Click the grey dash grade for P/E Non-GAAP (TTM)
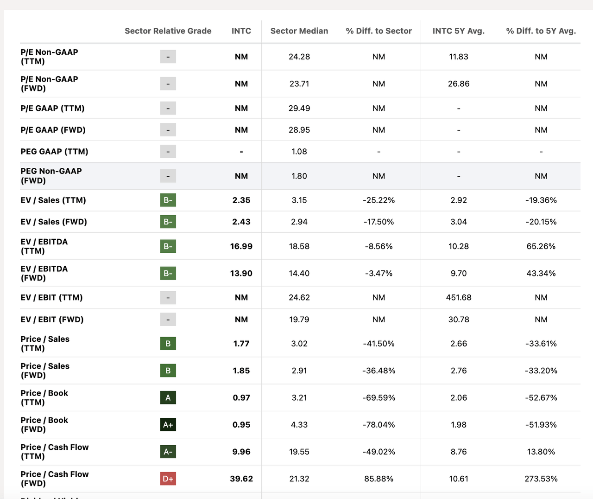The image size is (593, 499). tap(168, 57)
